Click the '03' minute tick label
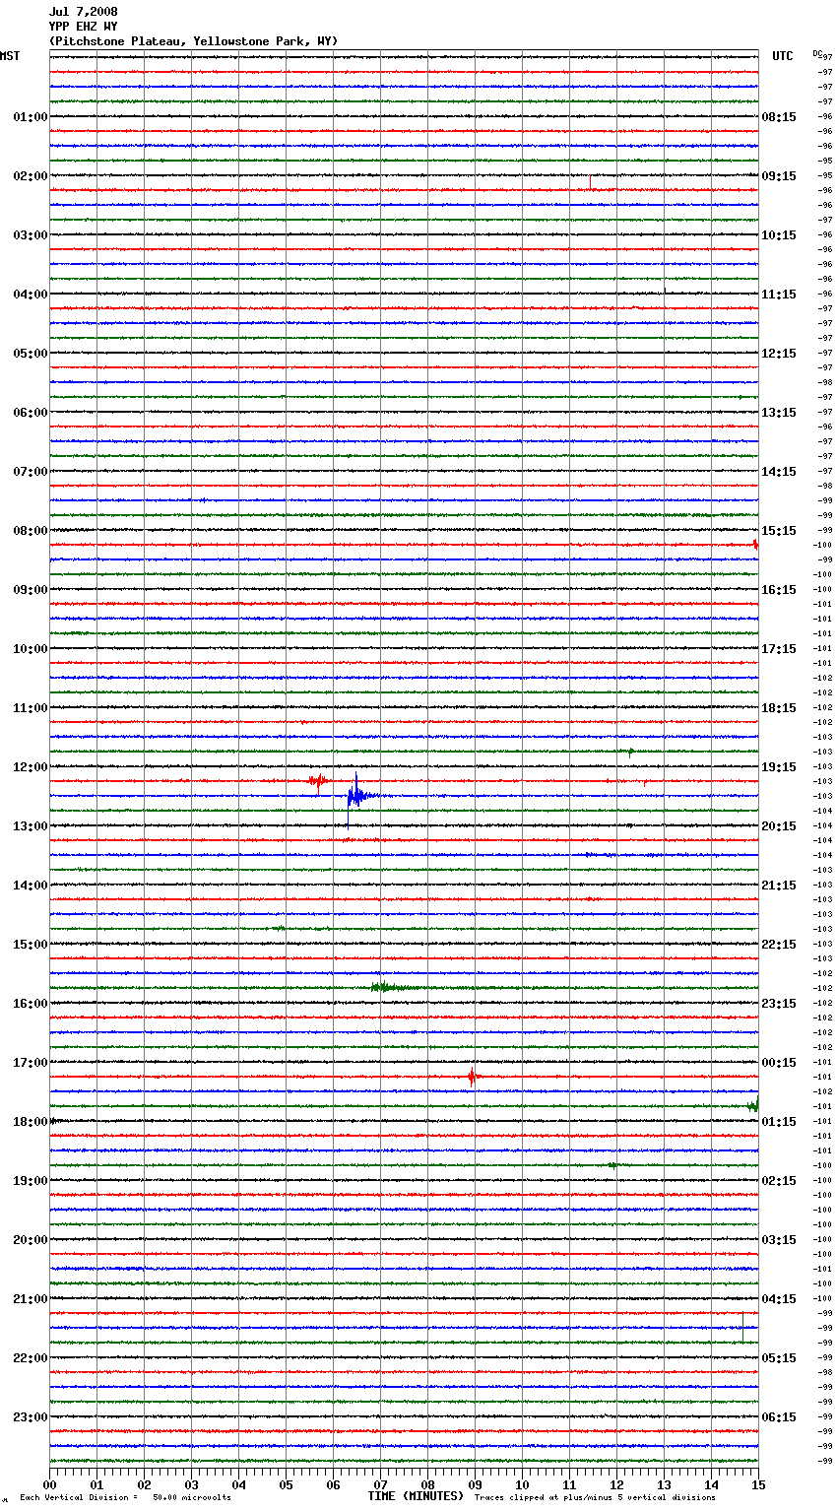This screenshot has height=1511, width=837. pyautogui.click(x=191, y=1484)
